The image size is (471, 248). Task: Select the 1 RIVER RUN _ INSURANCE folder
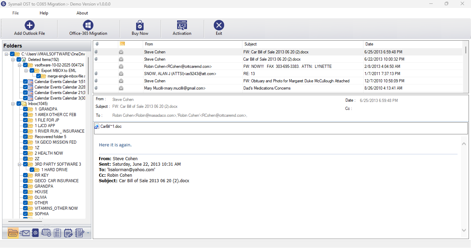tap(59, 131)
